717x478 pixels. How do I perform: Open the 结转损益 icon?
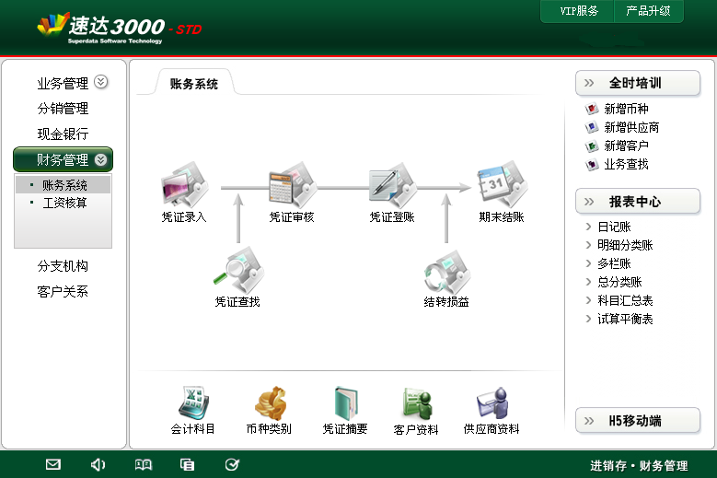(x=447, y=272)
